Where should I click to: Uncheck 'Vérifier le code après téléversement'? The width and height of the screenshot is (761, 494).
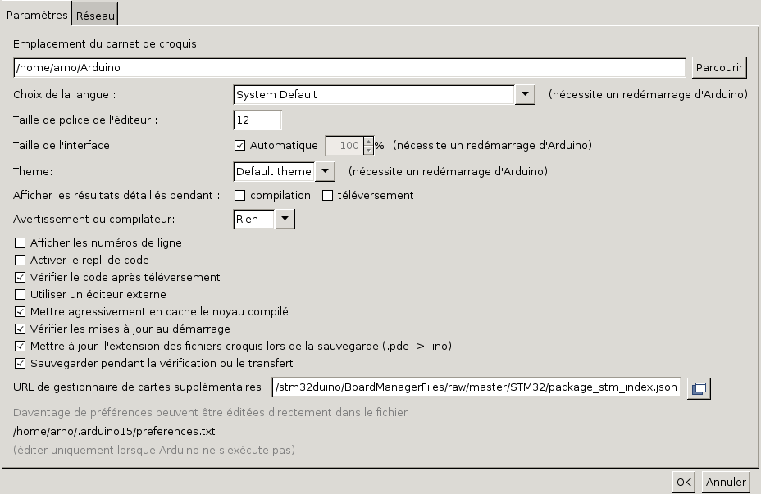click(x=21, y=278)
